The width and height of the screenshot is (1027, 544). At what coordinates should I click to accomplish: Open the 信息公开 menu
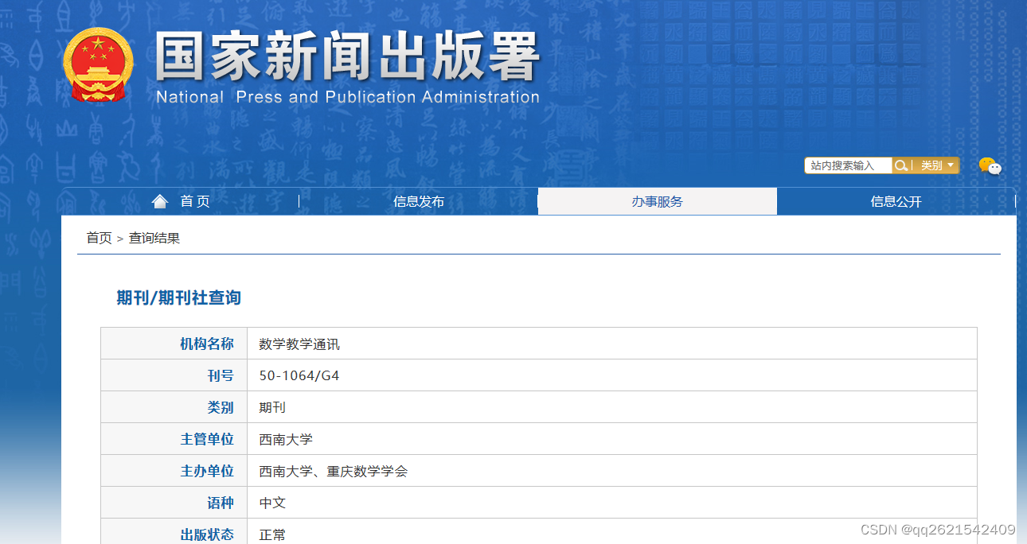click(896, 201)
